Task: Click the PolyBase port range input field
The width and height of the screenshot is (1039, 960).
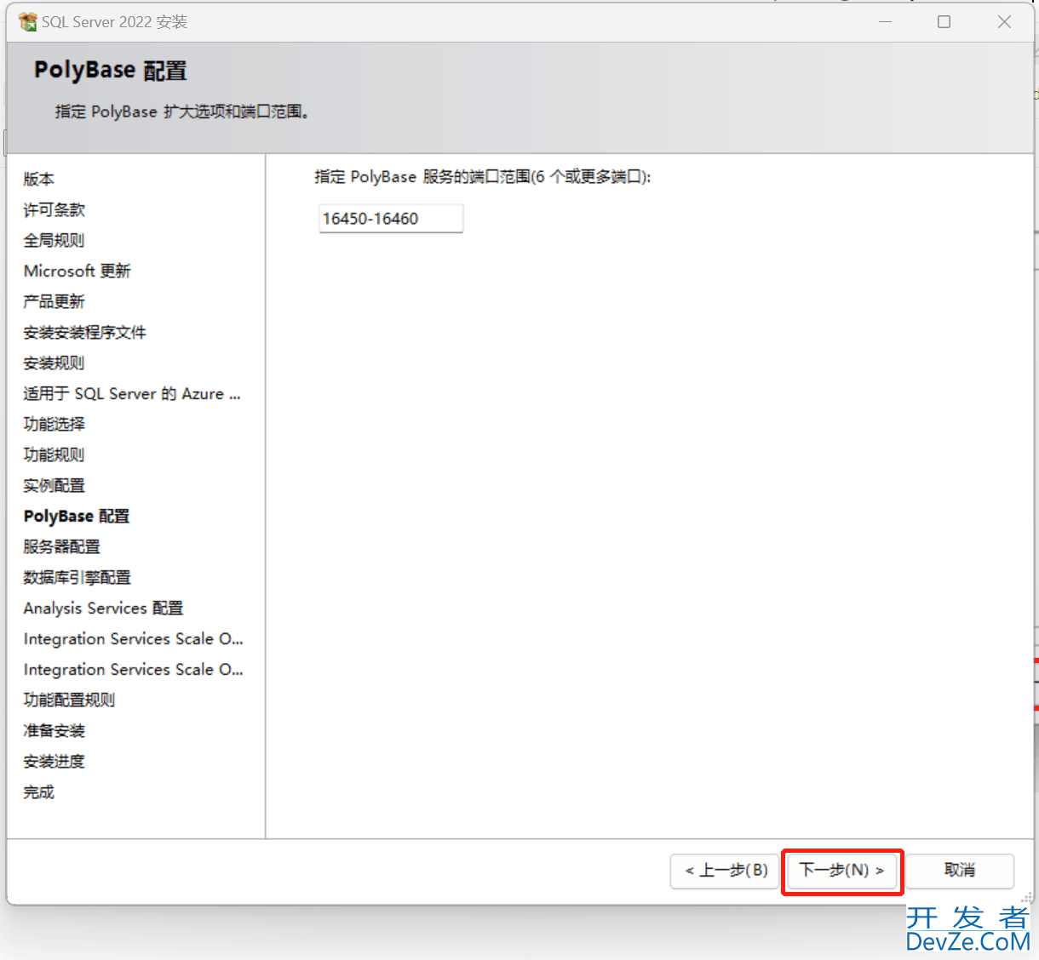Action: point(391,219)
